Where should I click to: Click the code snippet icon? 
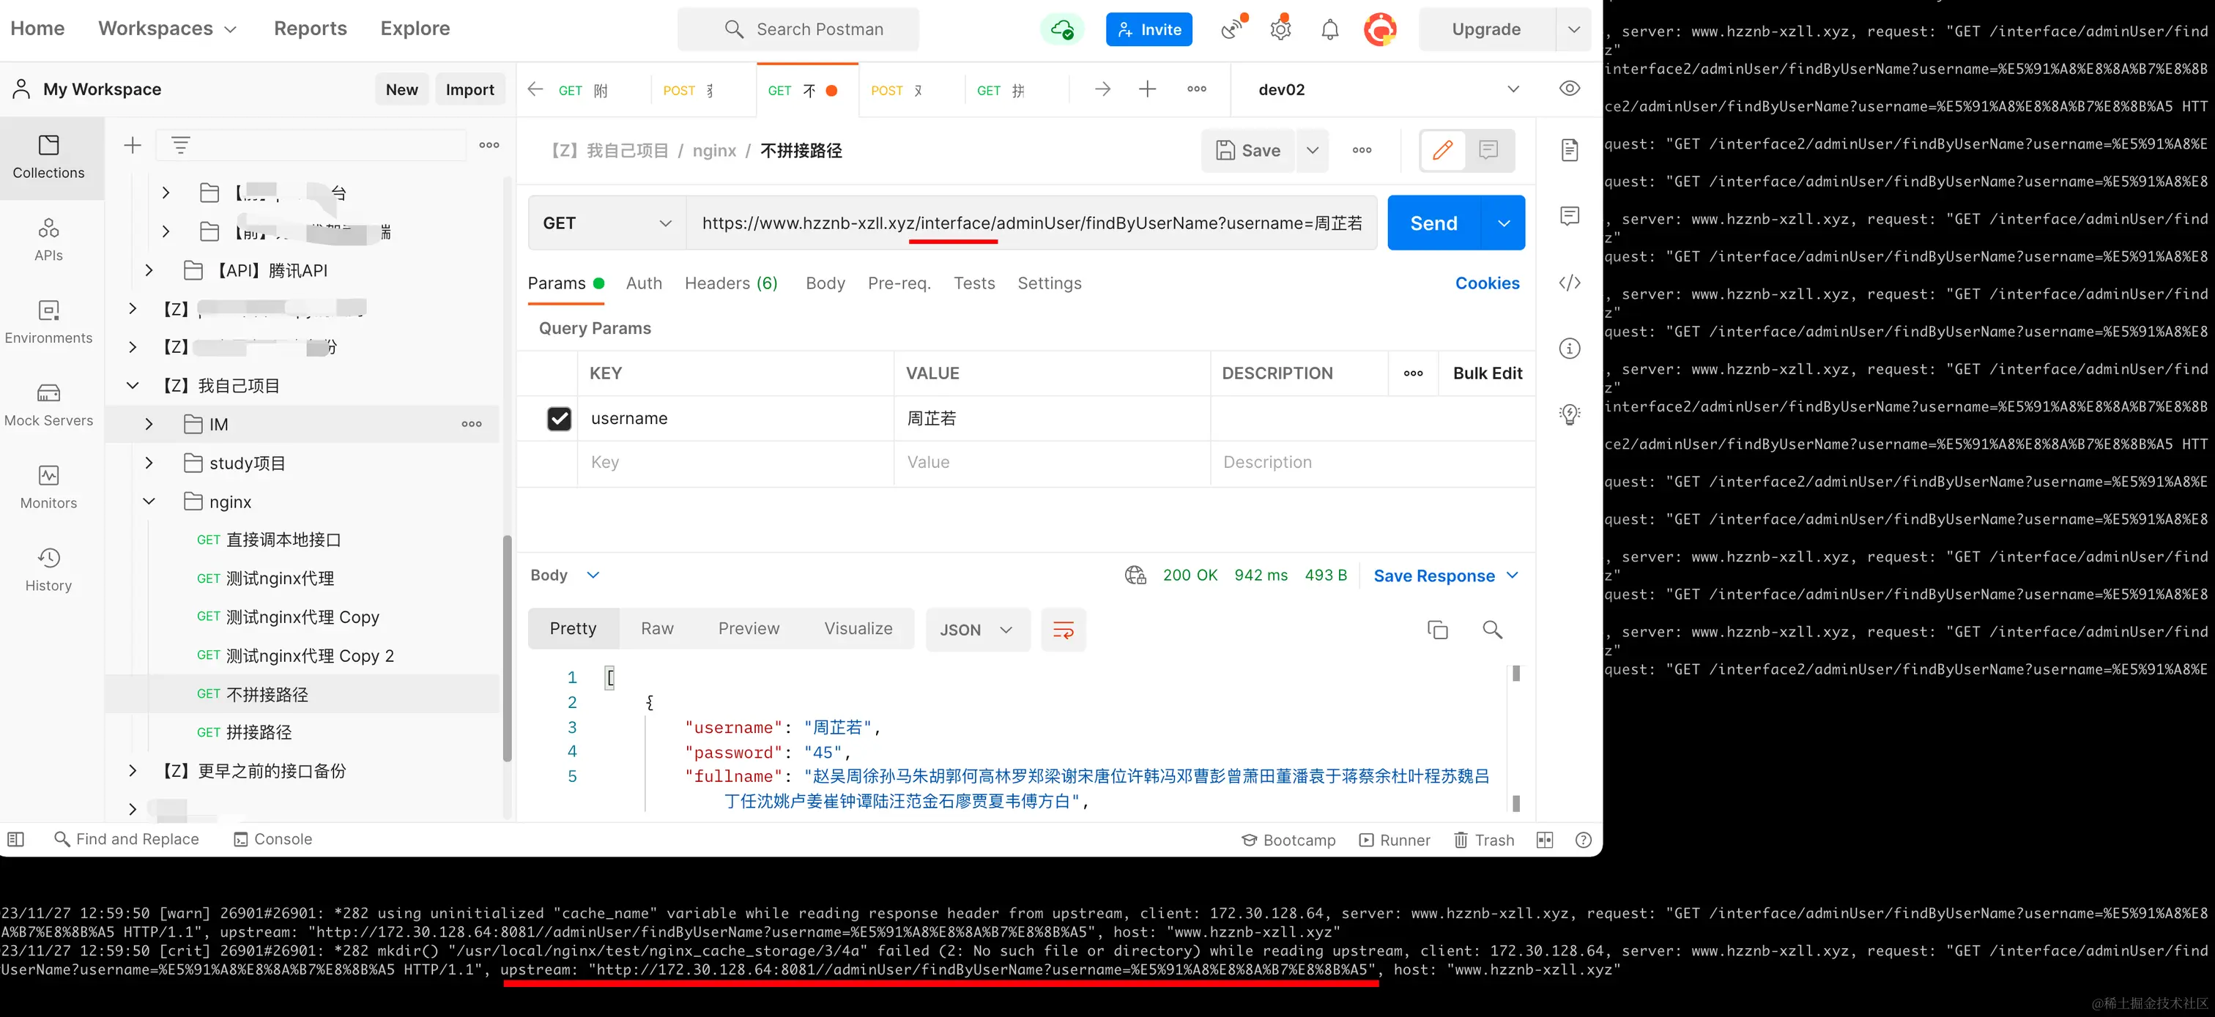click(1569, 283)
